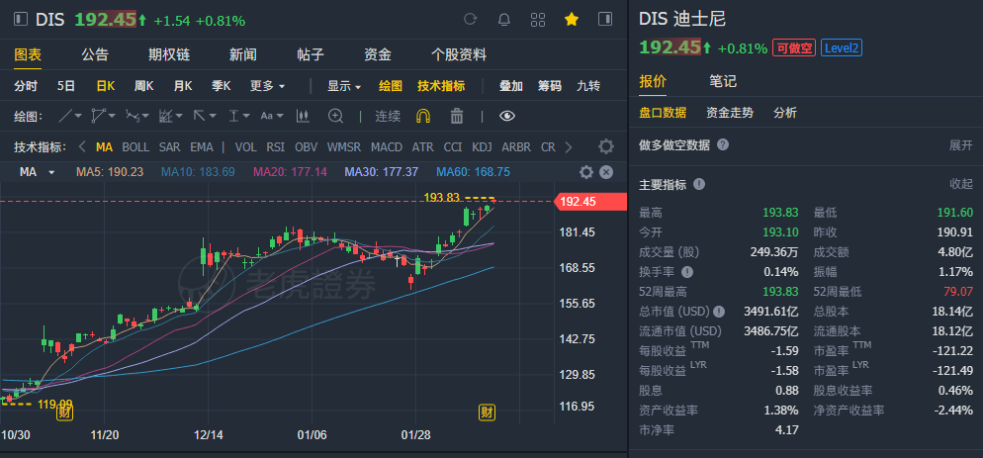Expand the 做多做空数据 section via 展开
This screenshot has height=458, width=983.
(961, 145)
